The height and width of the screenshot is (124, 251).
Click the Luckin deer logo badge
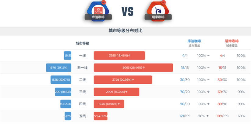click(158, 10)
